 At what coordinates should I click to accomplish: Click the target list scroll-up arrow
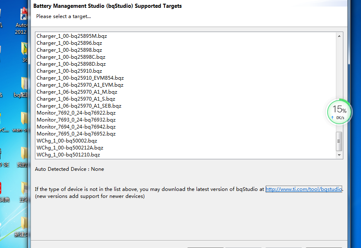coord(339,36)
